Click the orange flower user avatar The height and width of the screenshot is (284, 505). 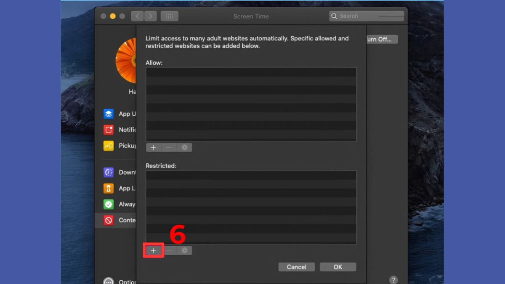pos(126,61)
